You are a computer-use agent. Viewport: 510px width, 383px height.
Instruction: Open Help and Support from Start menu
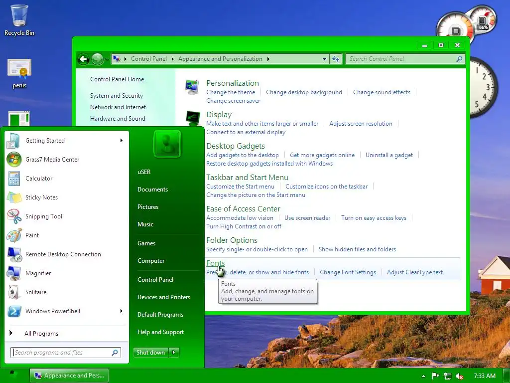pyautogui.click(x=161, y=332)
